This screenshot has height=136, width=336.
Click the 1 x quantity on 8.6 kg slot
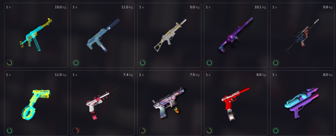coord(208,75)
